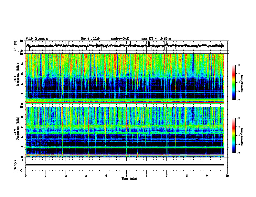
Task: Click the "ch.3(V)" axis label
Action: [x=16, y=165]
